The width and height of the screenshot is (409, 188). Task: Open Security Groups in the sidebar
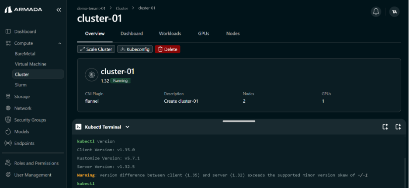coord(30,120)
